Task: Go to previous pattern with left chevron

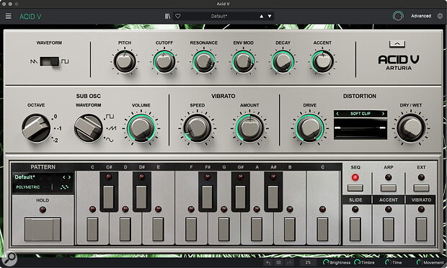Action: click(64, 177)
